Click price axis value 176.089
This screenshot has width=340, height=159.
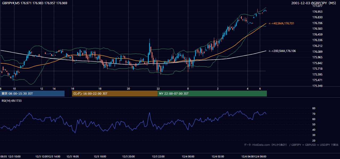point(317,52)
